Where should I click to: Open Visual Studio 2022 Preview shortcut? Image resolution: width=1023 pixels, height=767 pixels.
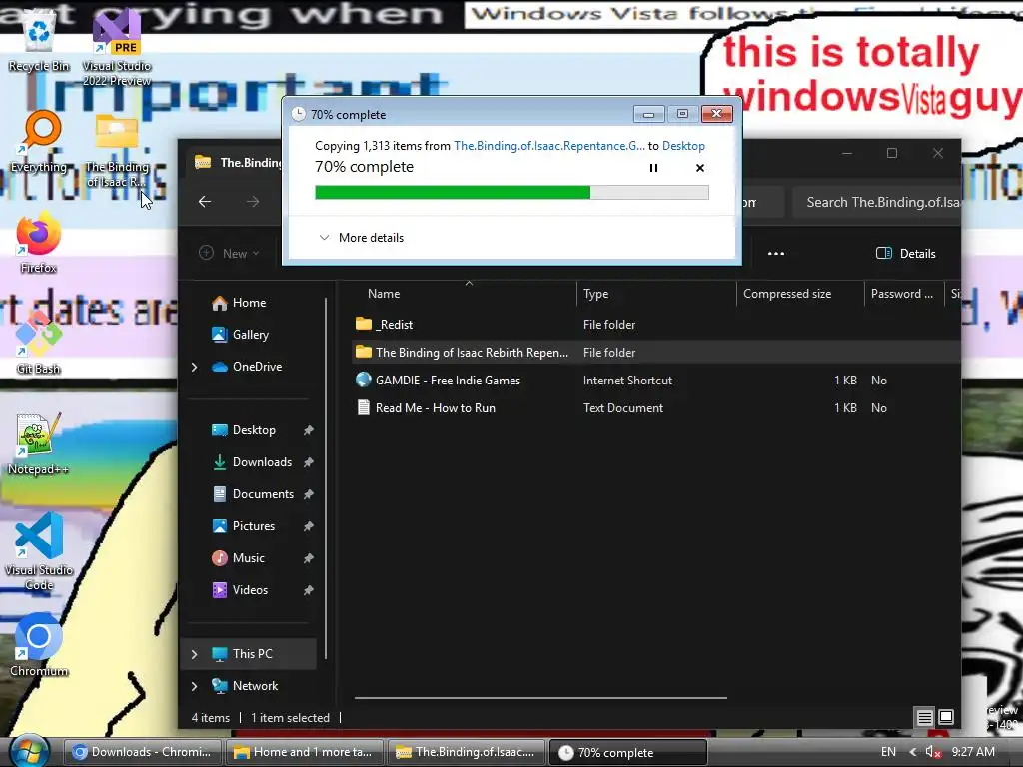tap(117, 47)
